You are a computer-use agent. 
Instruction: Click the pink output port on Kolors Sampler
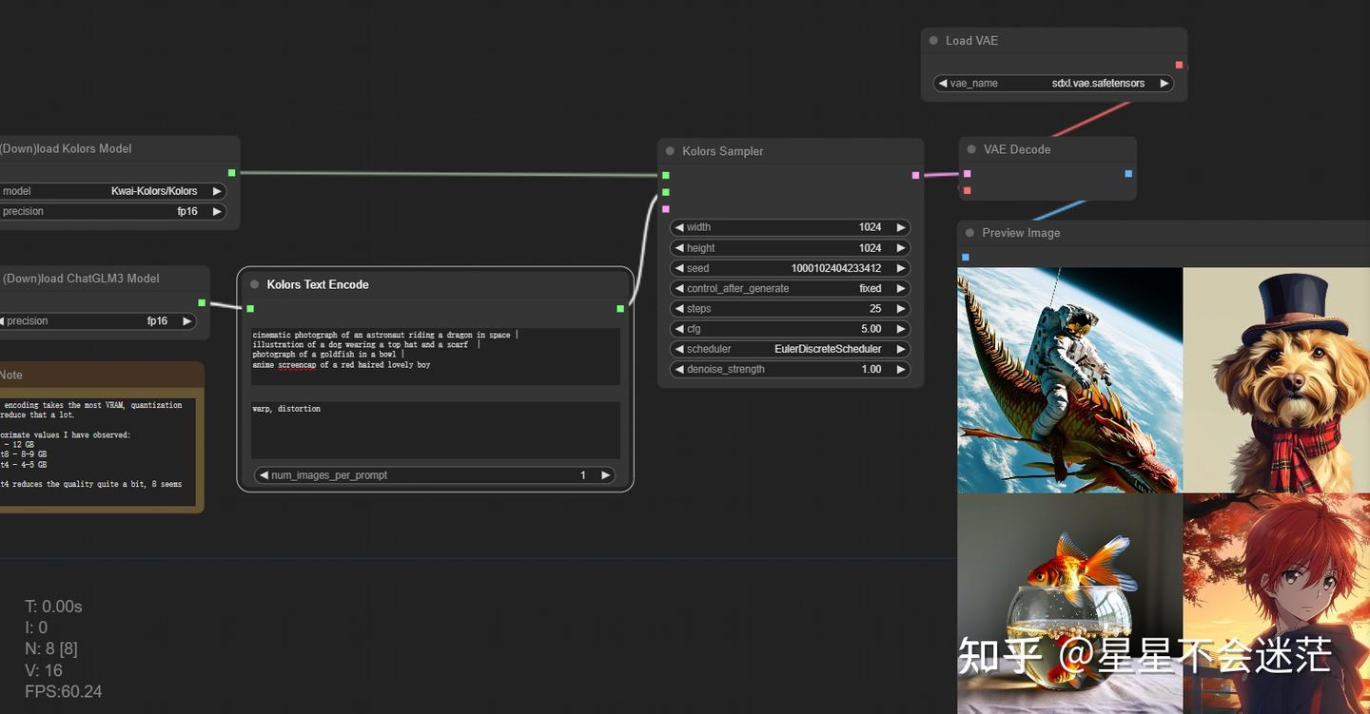click(x=915, y=175)
